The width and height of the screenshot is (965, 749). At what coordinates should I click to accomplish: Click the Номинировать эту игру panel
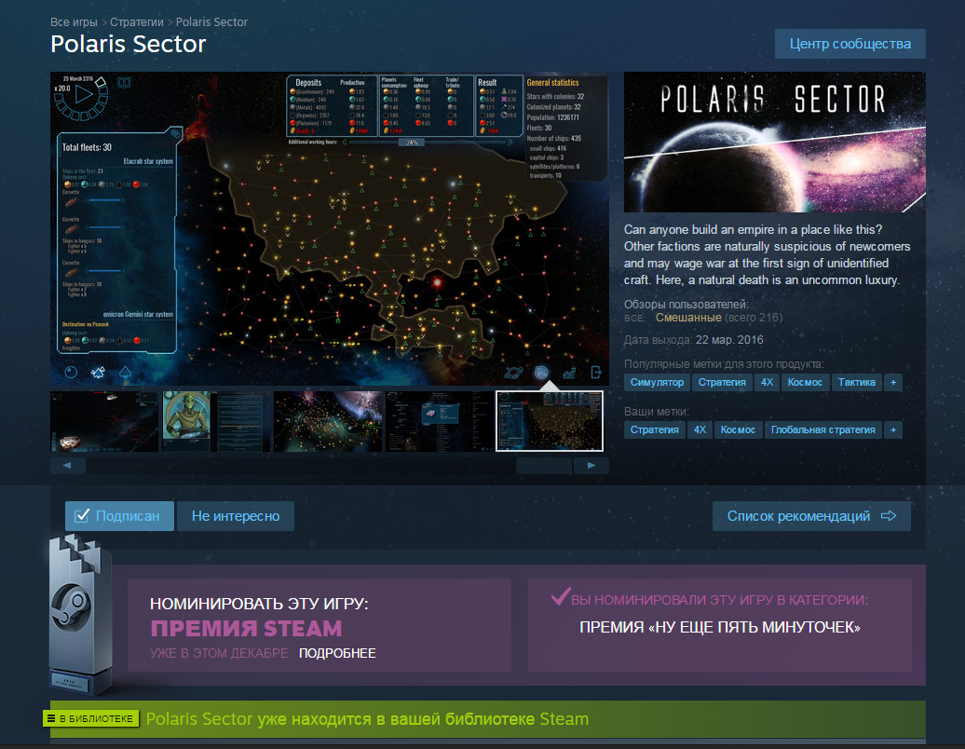coord(319,625)
